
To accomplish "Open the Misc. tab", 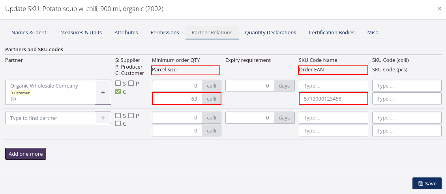I will [x=373, y=32].
